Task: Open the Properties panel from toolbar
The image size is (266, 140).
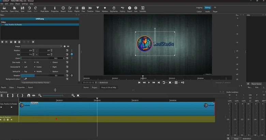Action: 55,9
